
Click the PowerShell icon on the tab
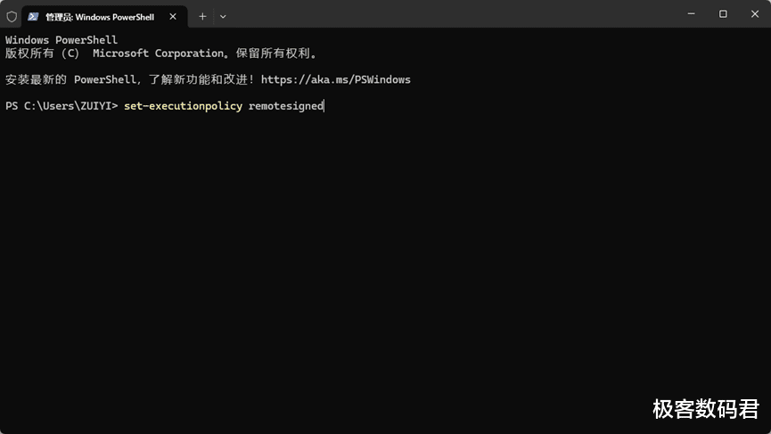[33, 17]
